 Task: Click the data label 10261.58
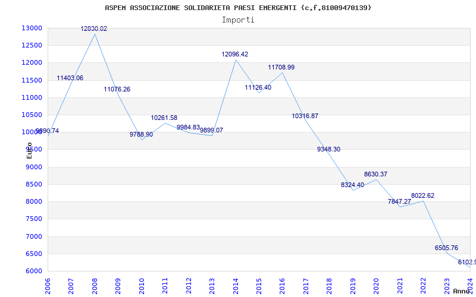point(164,118)
